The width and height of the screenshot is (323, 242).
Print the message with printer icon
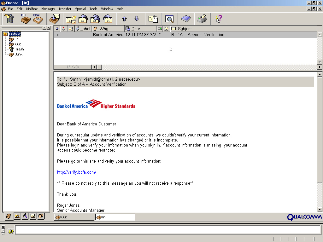coord(202,19)
